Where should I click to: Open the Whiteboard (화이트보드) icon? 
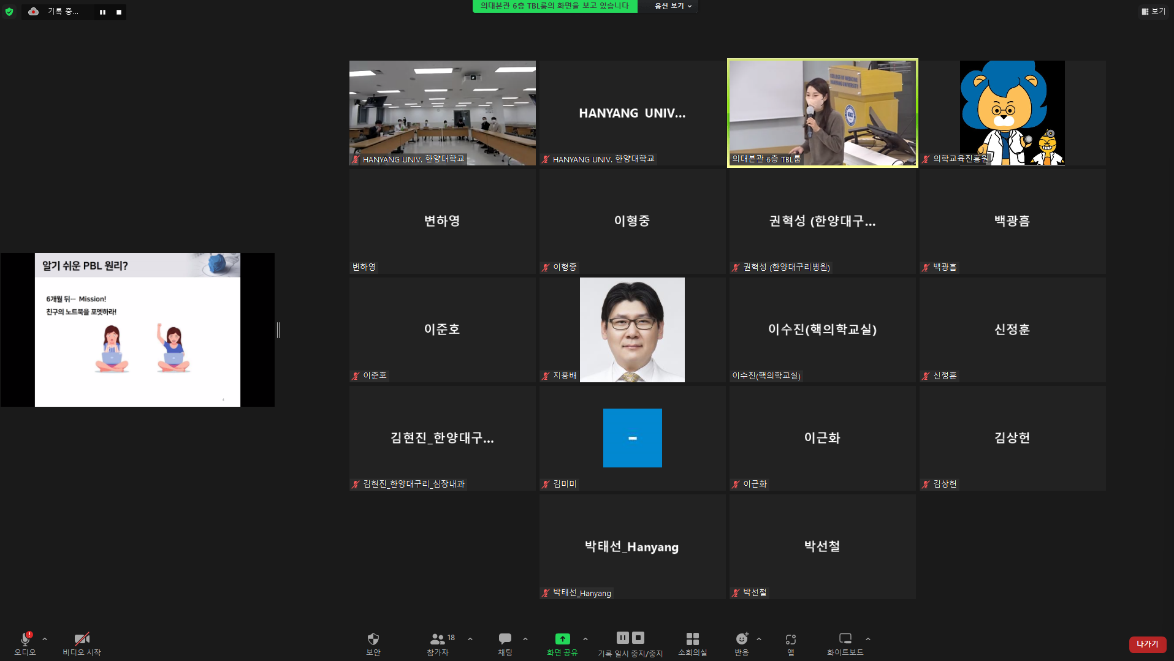point(845,639)
